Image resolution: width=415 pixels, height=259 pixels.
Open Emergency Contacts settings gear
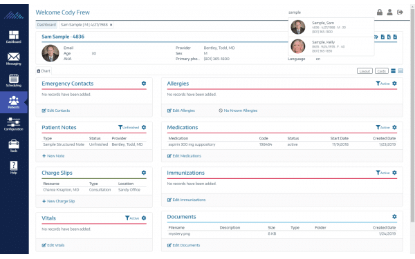144,84
